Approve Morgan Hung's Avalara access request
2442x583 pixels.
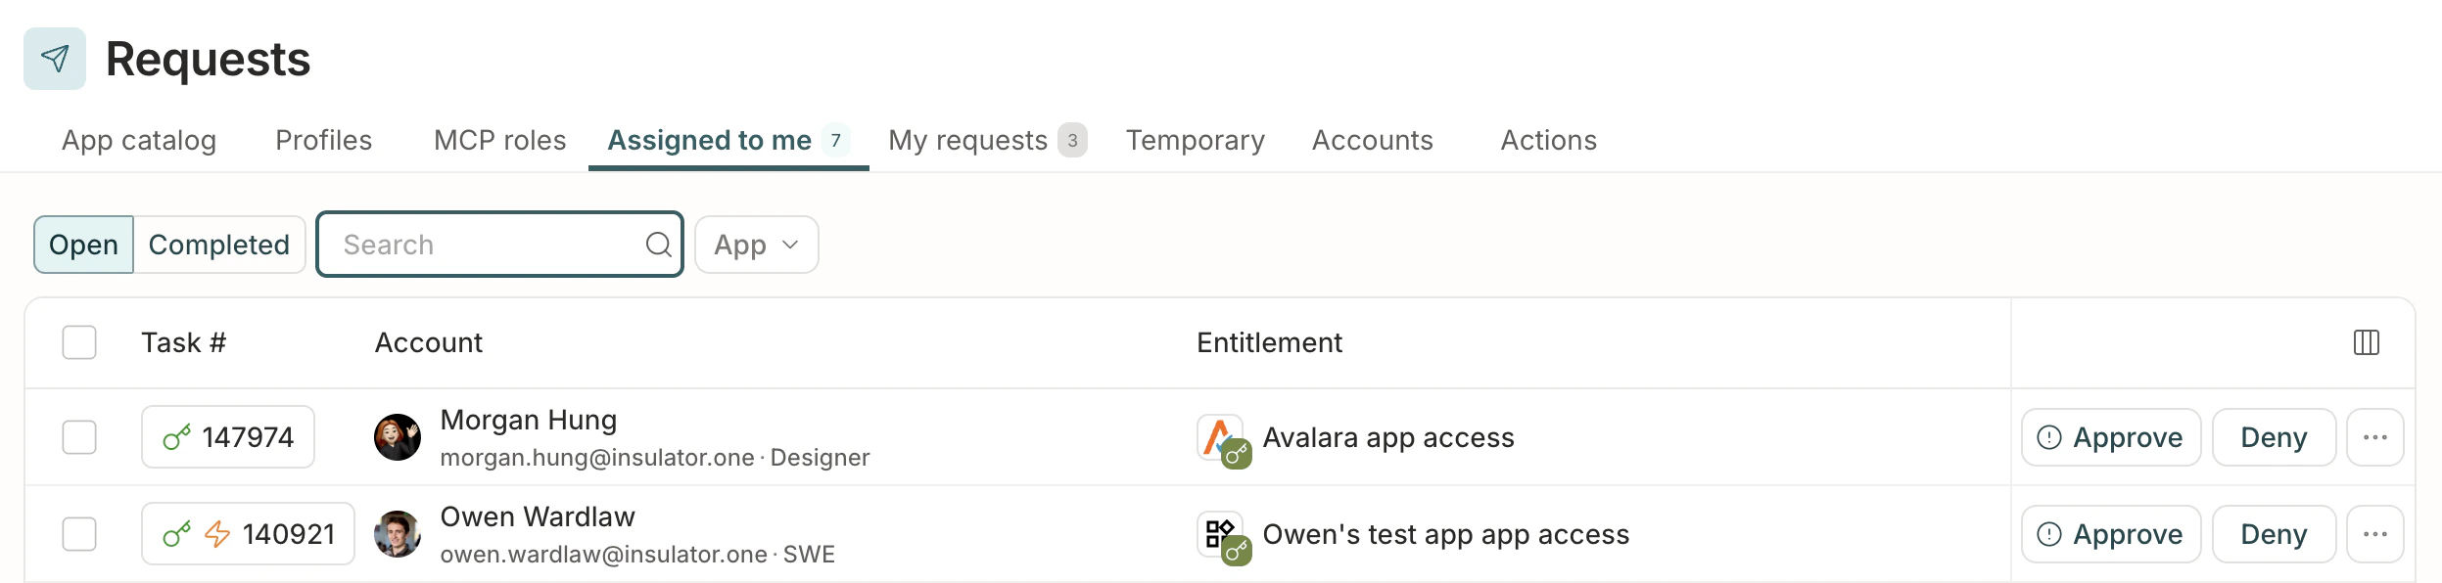coord(2111,437)
